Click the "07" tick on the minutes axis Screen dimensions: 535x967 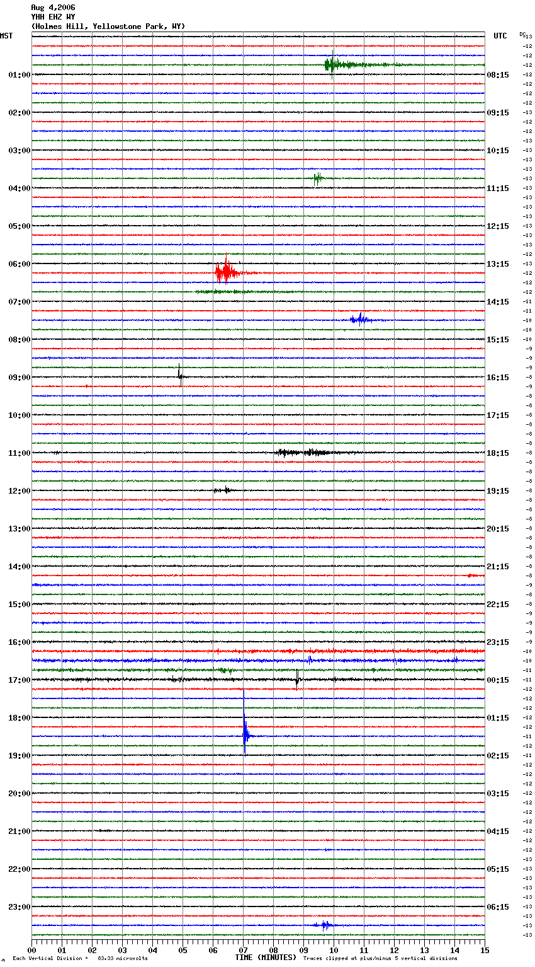[x=243, y=950]
